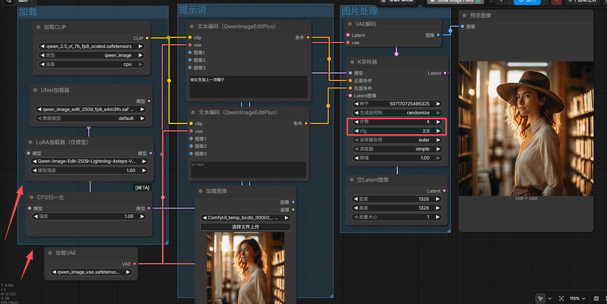Collapse the 加载CLIP node via its title dot
The image size is (607, 304).
pyautogui.click(x=38, y=27)
